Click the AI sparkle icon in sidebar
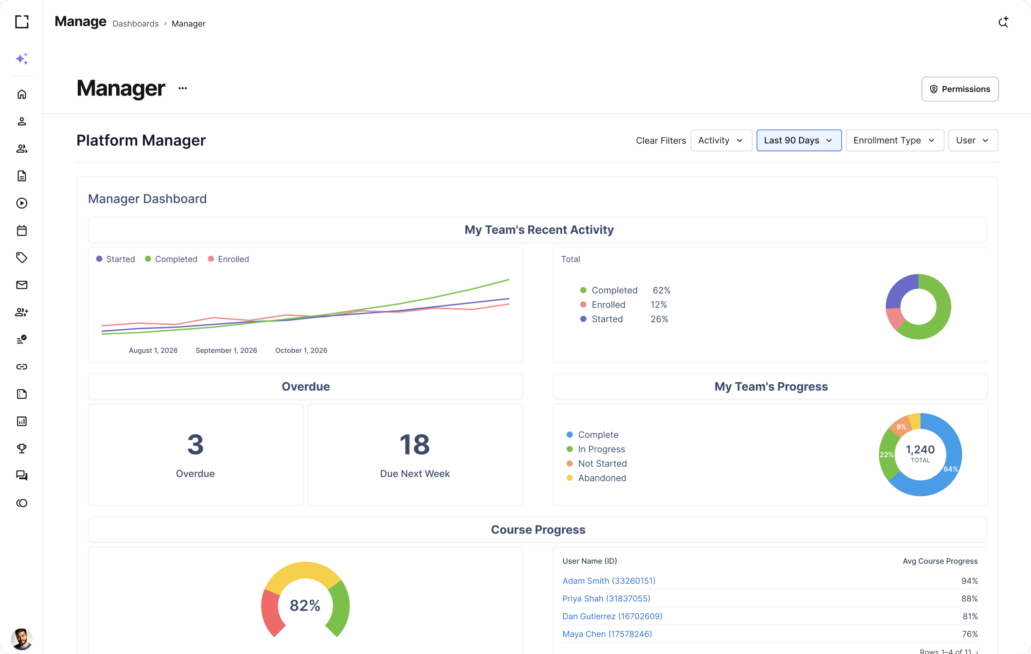Screen dimensions: 1031x654 [x=22, y=59]
